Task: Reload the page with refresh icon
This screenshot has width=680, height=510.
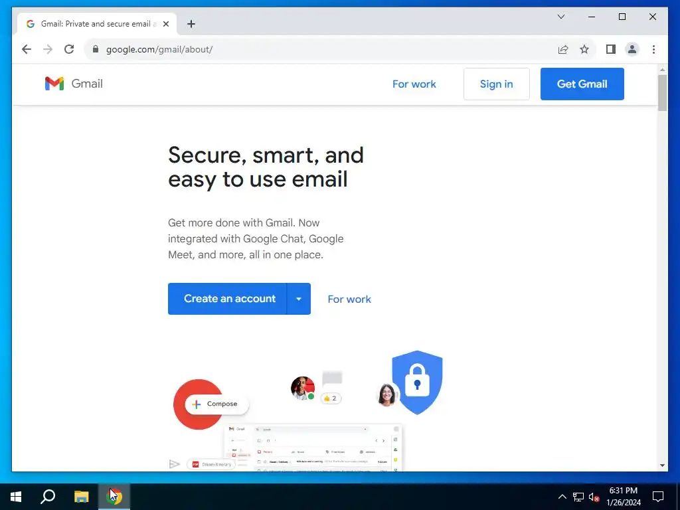Action: pyautogui.click(x=69, y=49)
